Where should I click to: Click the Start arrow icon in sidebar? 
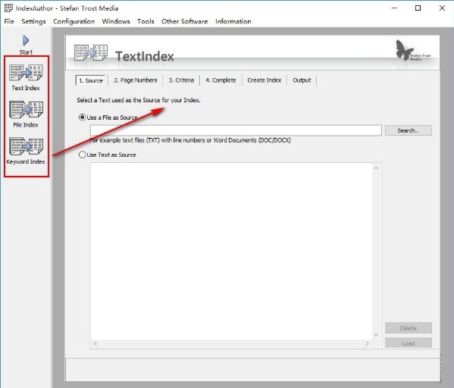coord(26,40)
